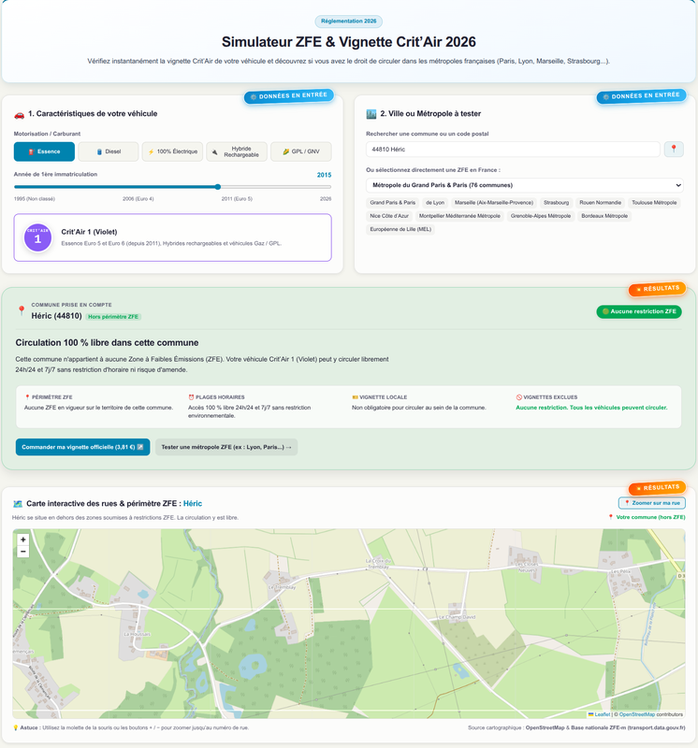Click the city icon beside Ville ou Métropole

click(x=371, y=114)
